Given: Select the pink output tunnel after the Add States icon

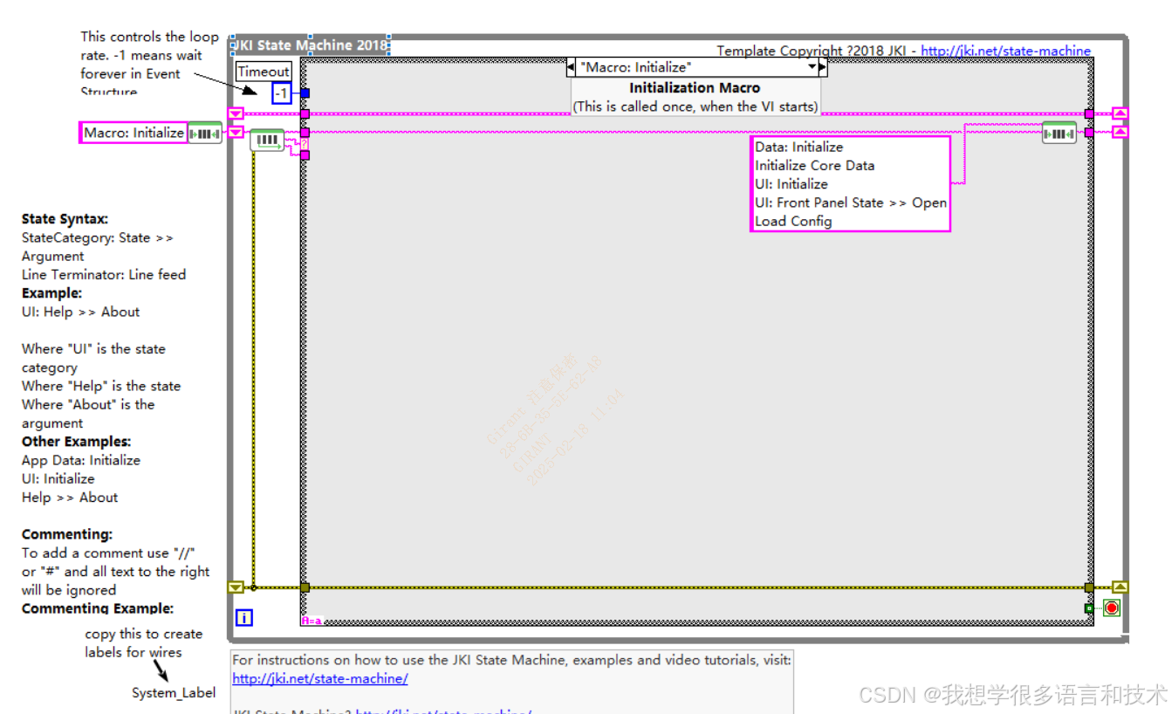Looking at the screenshot, I should point(1089,133).
